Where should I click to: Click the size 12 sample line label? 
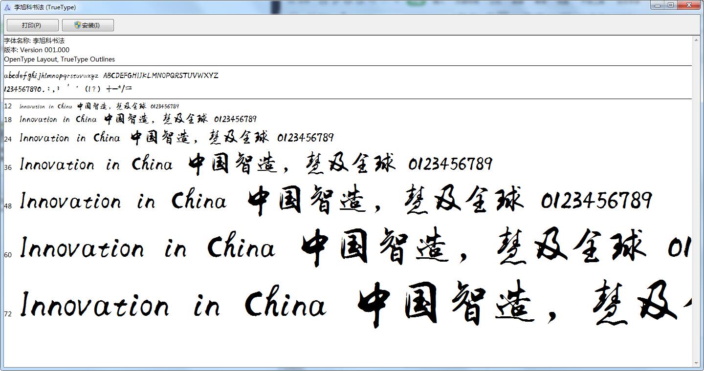coord(8,106)
